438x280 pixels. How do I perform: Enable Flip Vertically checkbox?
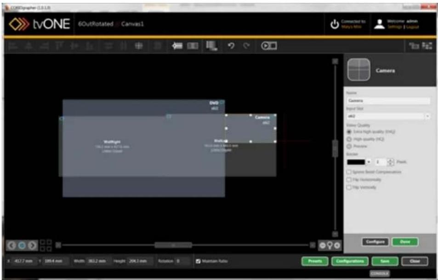(349, 187)
